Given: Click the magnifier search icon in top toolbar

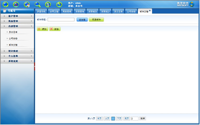Looking at the screenshot, I should tap(38, 4).
